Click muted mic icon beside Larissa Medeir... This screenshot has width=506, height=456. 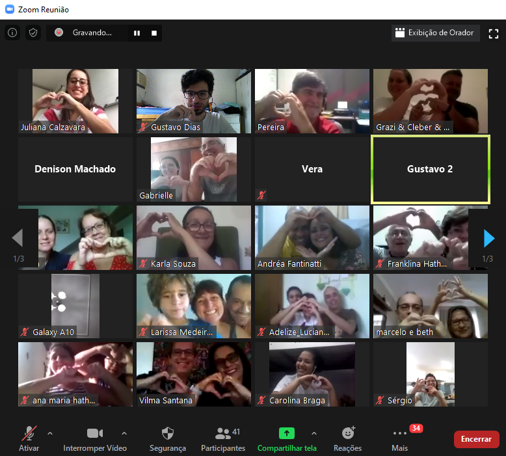click(x=143, y=332)
